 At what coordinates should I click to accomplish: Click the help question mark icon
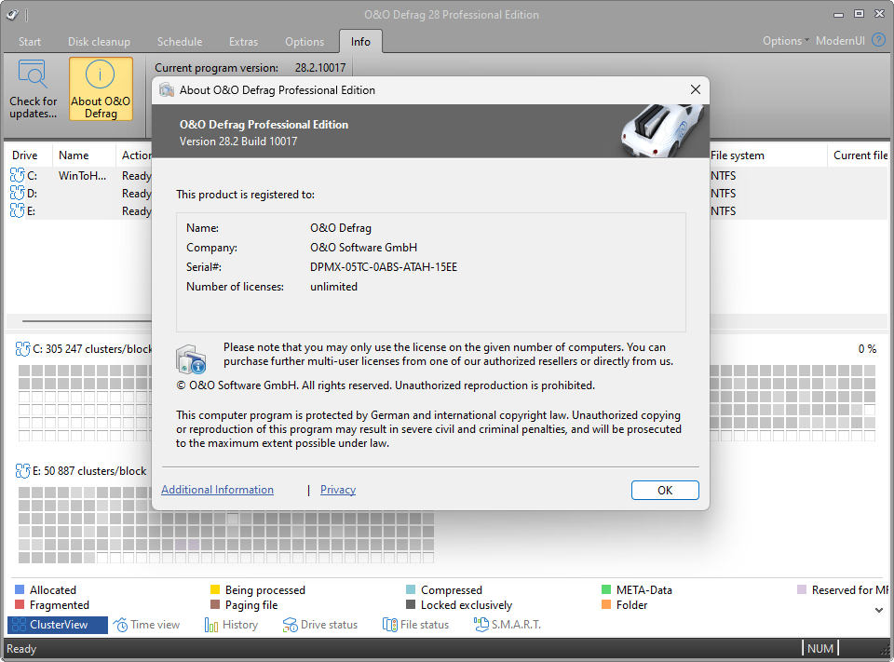[878, 40]
